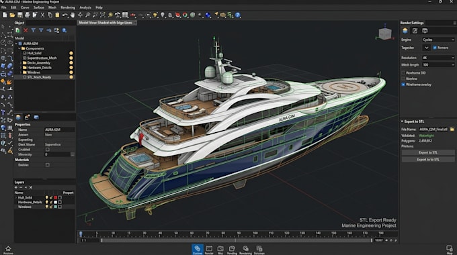457x255 pixels.
Task: Click the Print icon in toolbar
Action: click(28, 15)
